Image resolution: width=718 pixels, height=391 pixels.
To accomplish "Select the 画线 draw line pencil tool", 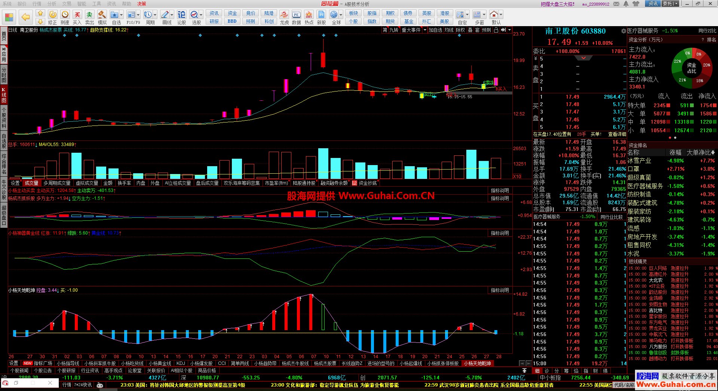I will pyautogui.click(x=165, y=15).
